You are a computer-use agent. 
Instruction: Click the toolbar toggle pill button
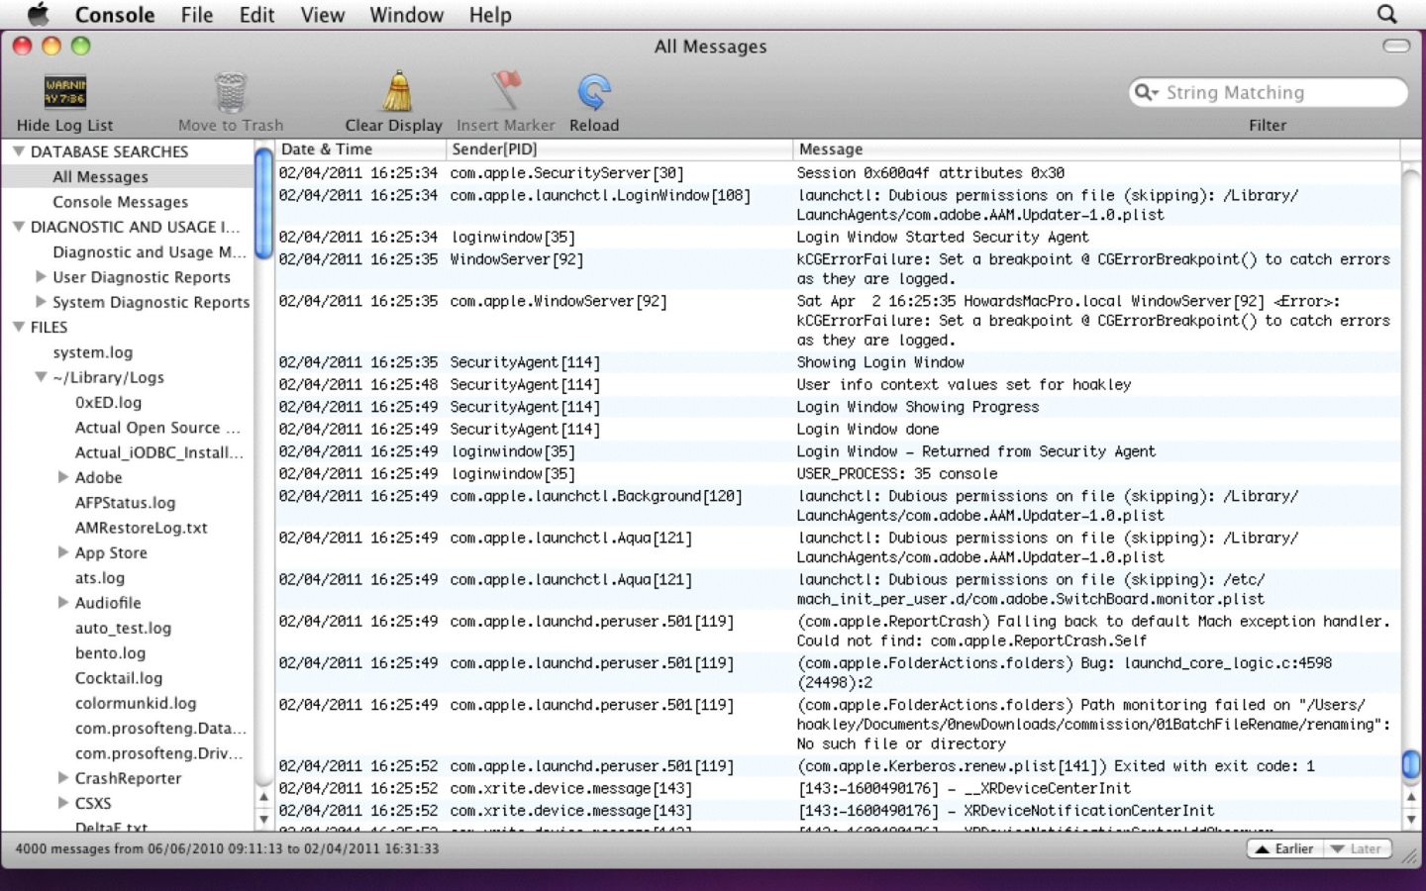tap(1396, 46)
